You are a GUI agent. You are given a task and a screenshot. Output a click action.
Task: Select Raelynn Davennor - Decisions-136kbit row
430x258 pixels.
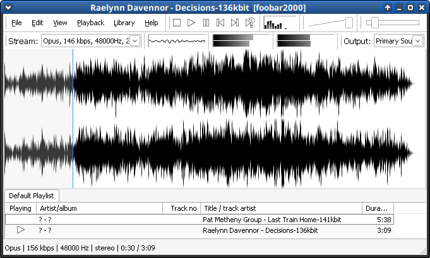click(x=200, y=230)
